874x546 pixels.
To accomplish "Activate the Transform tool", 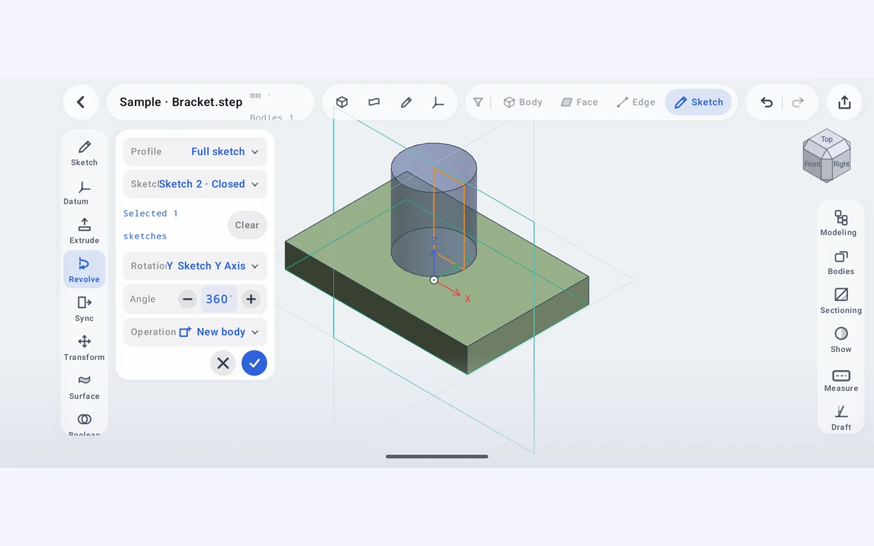I will tap(84, 348).
